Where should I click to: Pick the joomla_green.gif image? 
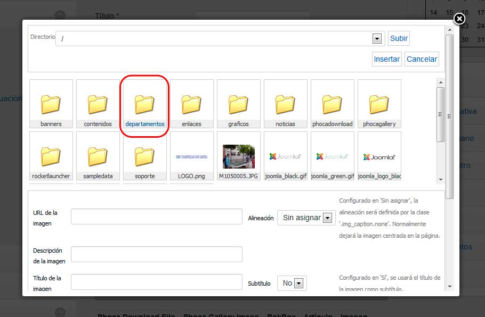click(x=332, y=156)
